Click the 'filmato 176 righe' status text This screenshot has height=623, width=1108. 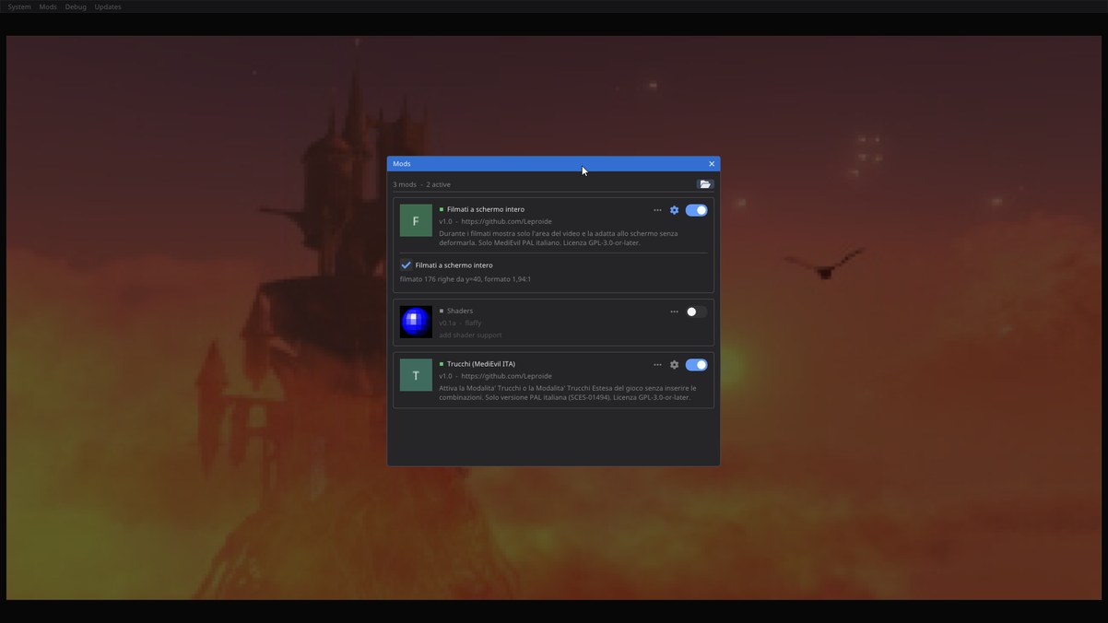click(x=466, y=279)
